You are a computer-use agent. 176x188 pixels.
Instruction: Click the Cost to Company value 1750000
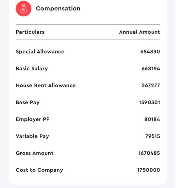[x=149, y=170]
